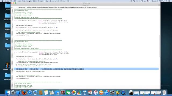The height and width of the screenshot is (96, 172).
Task: Open the File menu
Action: coord(11,1)
